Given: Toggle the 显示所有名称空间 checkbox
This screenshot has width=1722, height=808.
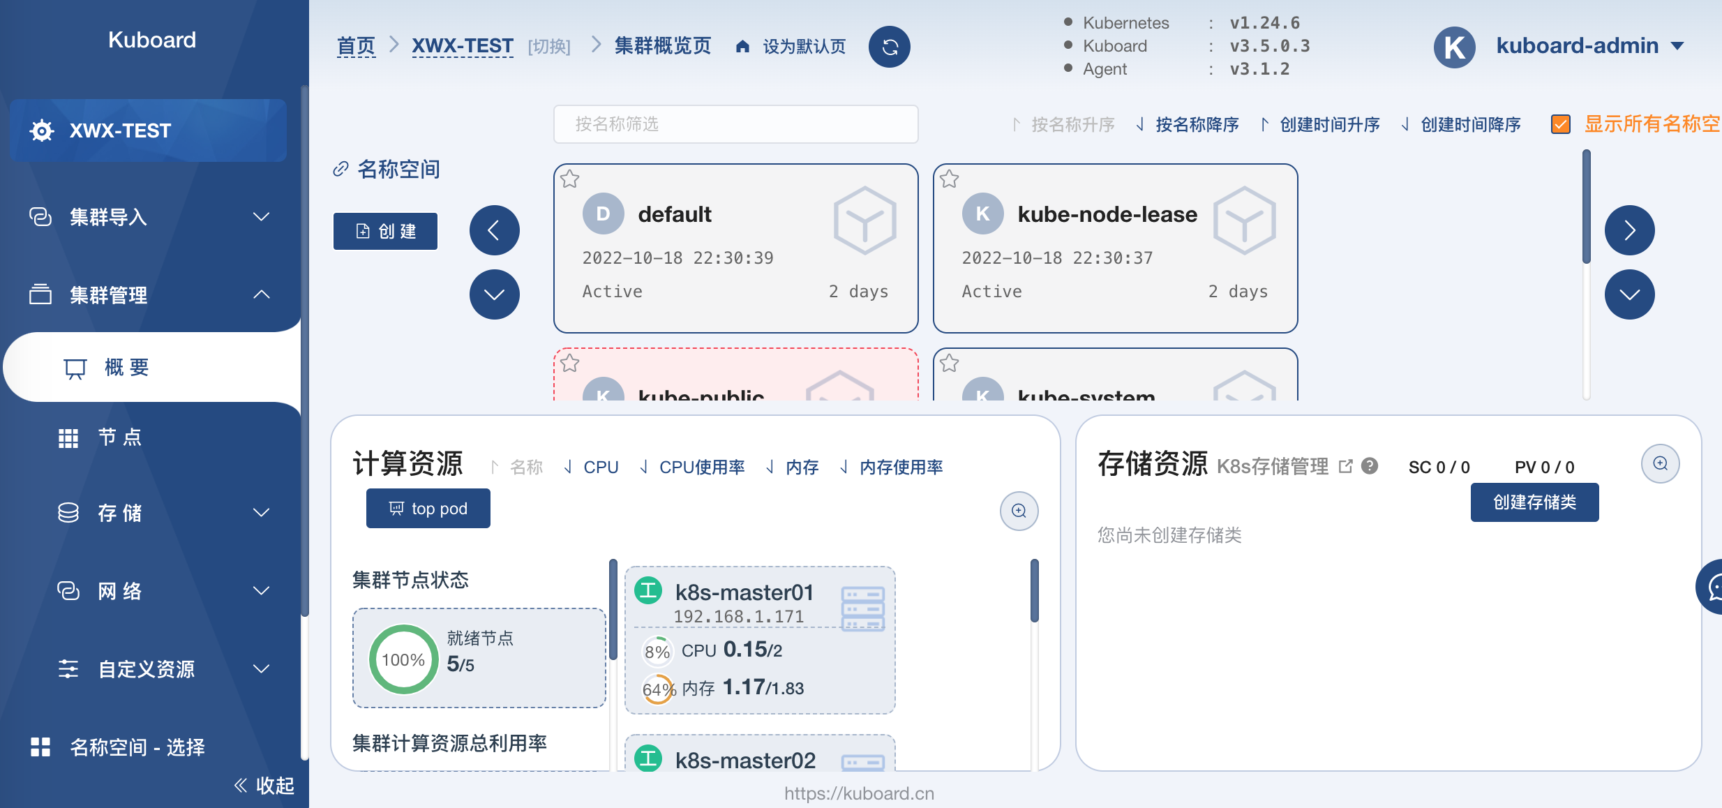Looking at the screenshot, I should (1561, 124).
